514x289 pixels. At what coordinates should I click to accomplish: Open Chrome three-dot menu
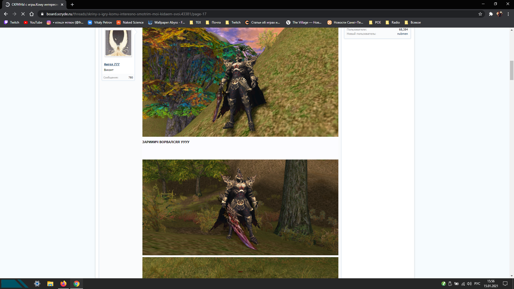508,14
